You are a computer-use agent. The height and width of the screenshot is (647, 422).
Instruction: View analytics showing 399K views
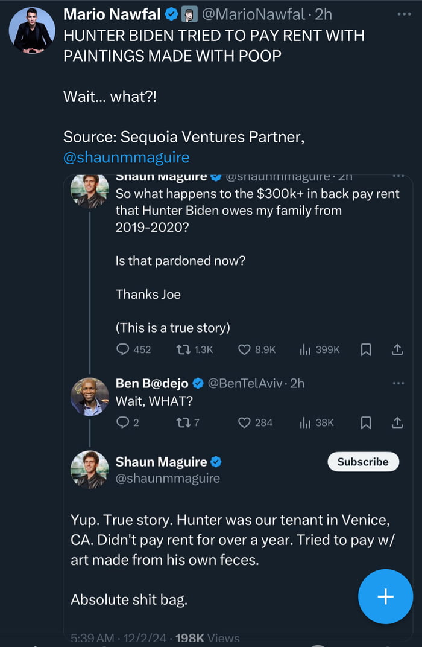[x=305, y=349]
